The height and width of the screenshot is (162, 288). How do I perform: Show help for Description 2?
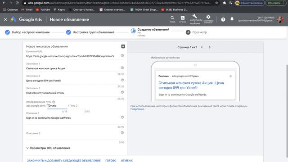coord(122,133)
